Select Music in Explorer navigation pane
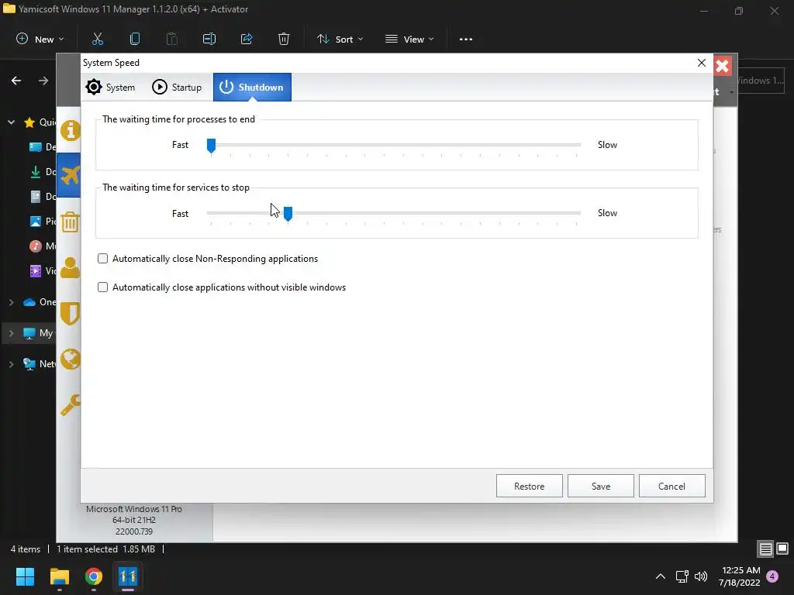Viewport: 794px width, 595px height. [43, 246]
